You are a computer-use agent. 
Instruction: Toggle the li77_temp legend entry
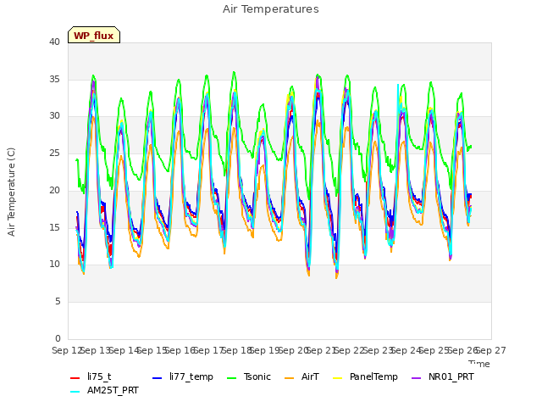[x=183, y=376]
